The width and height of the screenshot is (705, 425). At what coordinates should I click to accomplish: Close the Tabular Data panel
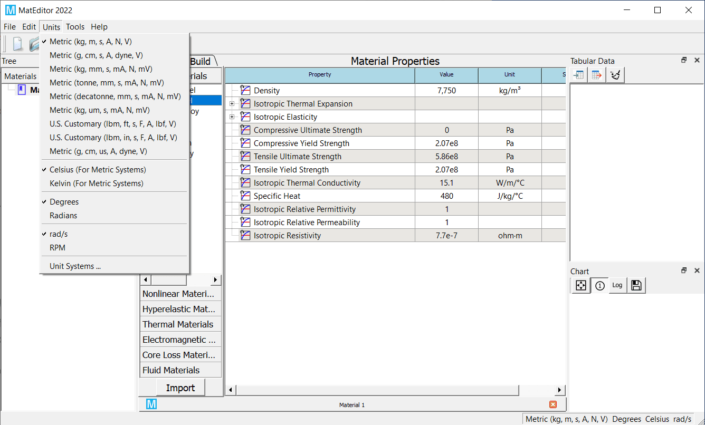[697, 60]
